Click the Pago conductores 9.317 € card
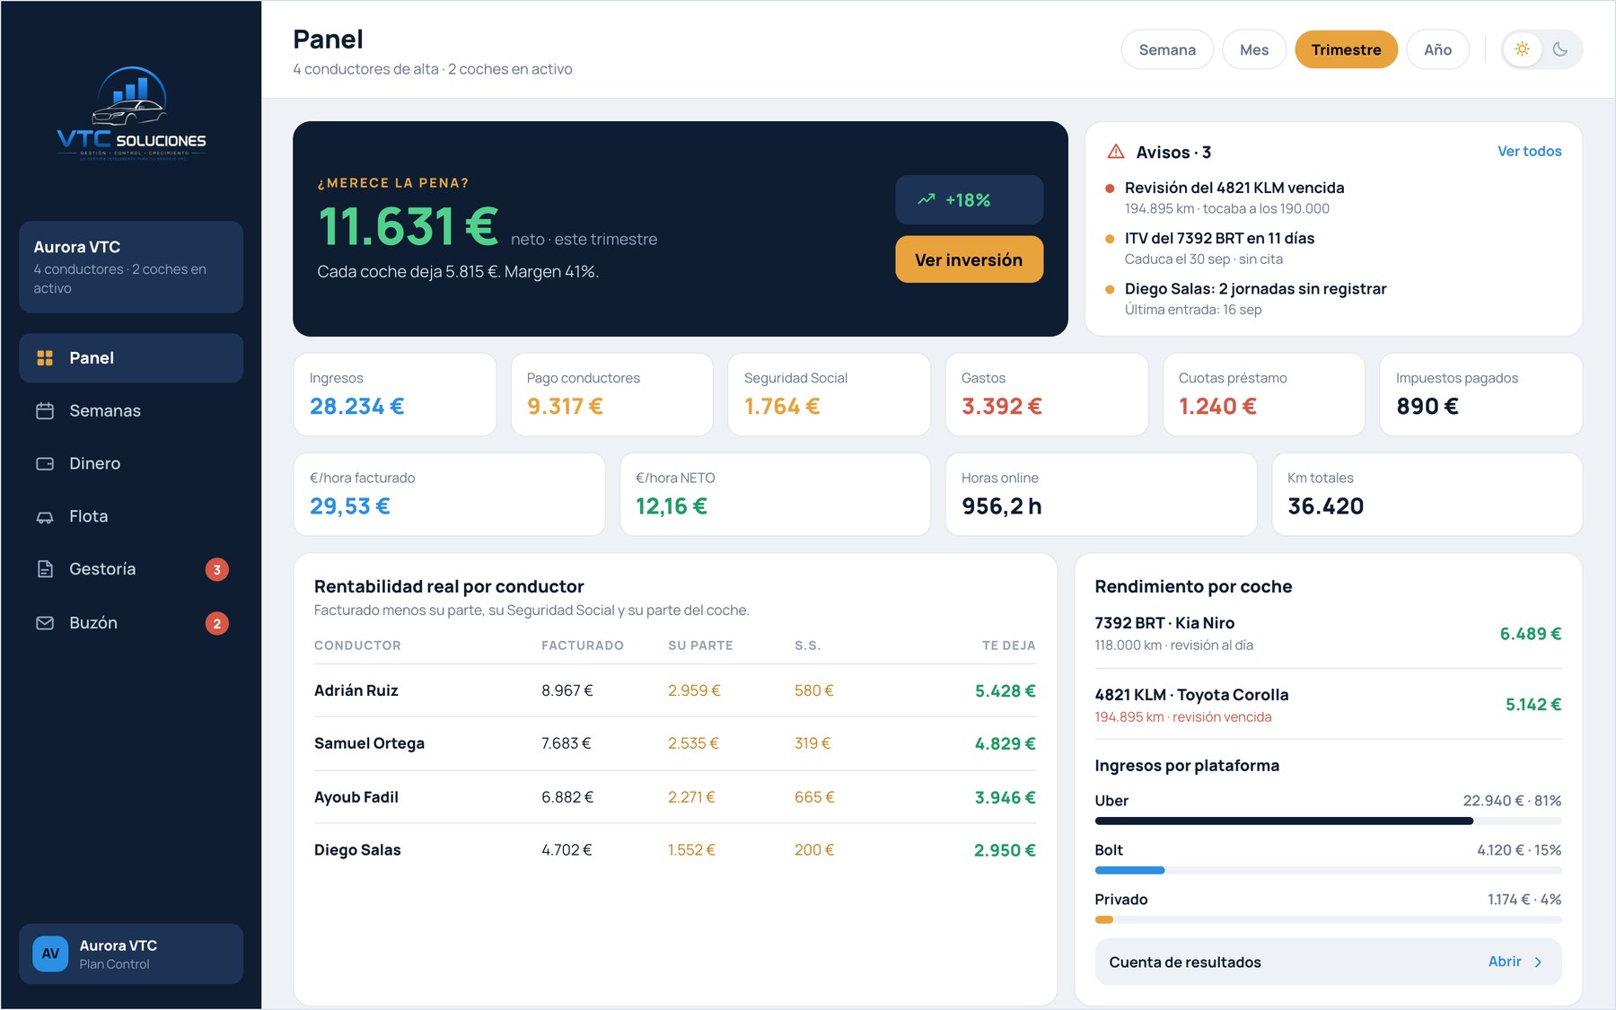The width and height of the screenshot is (1616, 1010). tap(612, 394)
